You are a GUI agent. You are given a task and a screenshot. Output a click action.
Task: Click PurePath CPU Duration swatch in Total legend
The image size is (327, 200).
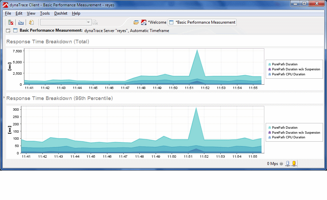point(270,74)
